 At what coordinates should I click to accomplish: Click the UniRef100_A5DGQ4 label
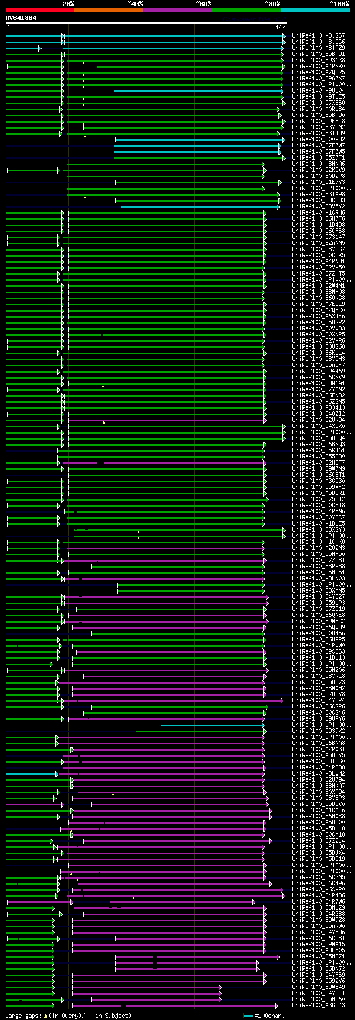[318, 438]
